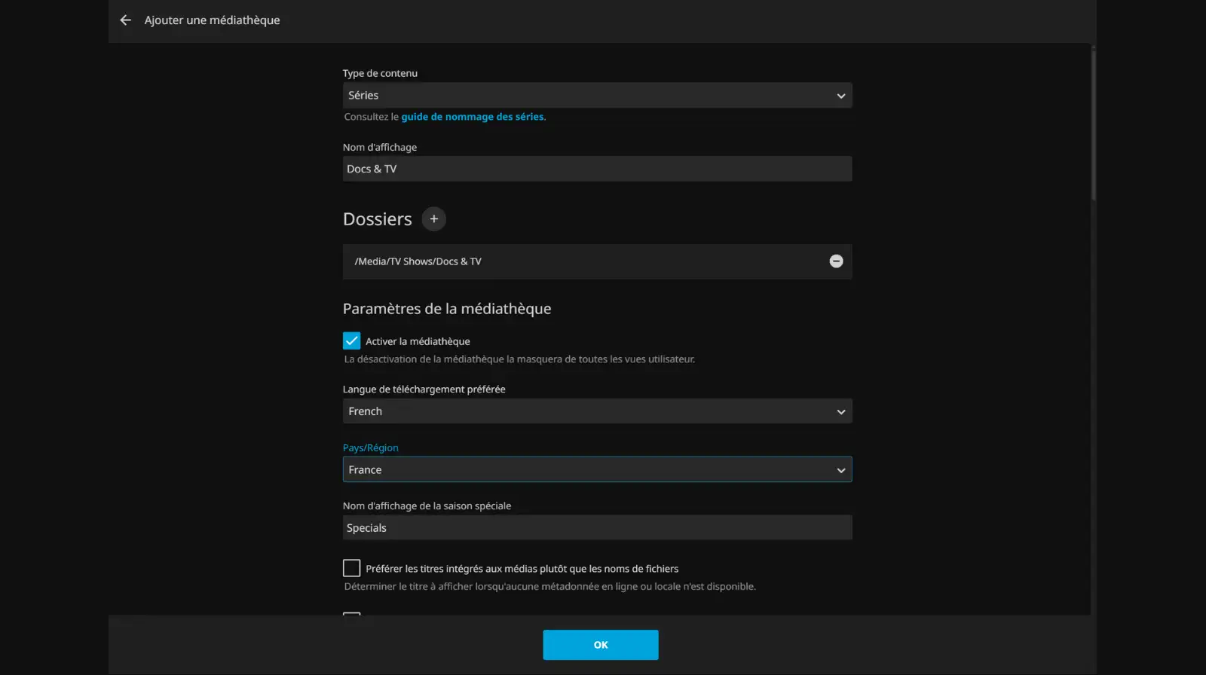
Task: Enable Préférer les titres intégrés checkbox
Action: [351, 568]
